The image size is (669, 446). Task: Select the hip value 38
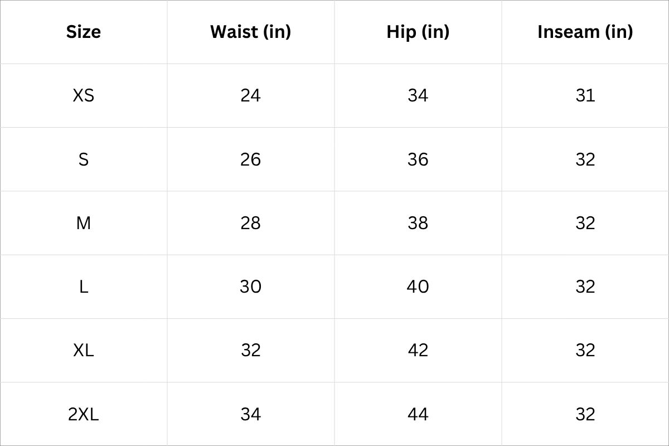pyautogui.click(x=418, y=223)
